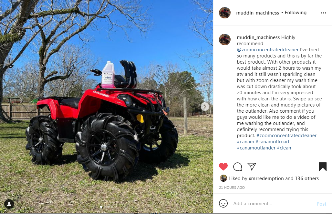The image size is (332, 214).
Task: Open the @zoomconcentratedcleaner mention link
Action: 268,50
